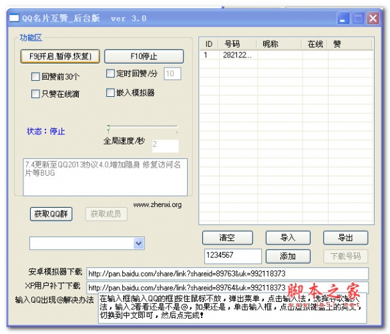The height and width of the screenshot is (334, 390).
Task: Click the timed reply minutes field showing 10
Action: [x=172, y=73]
